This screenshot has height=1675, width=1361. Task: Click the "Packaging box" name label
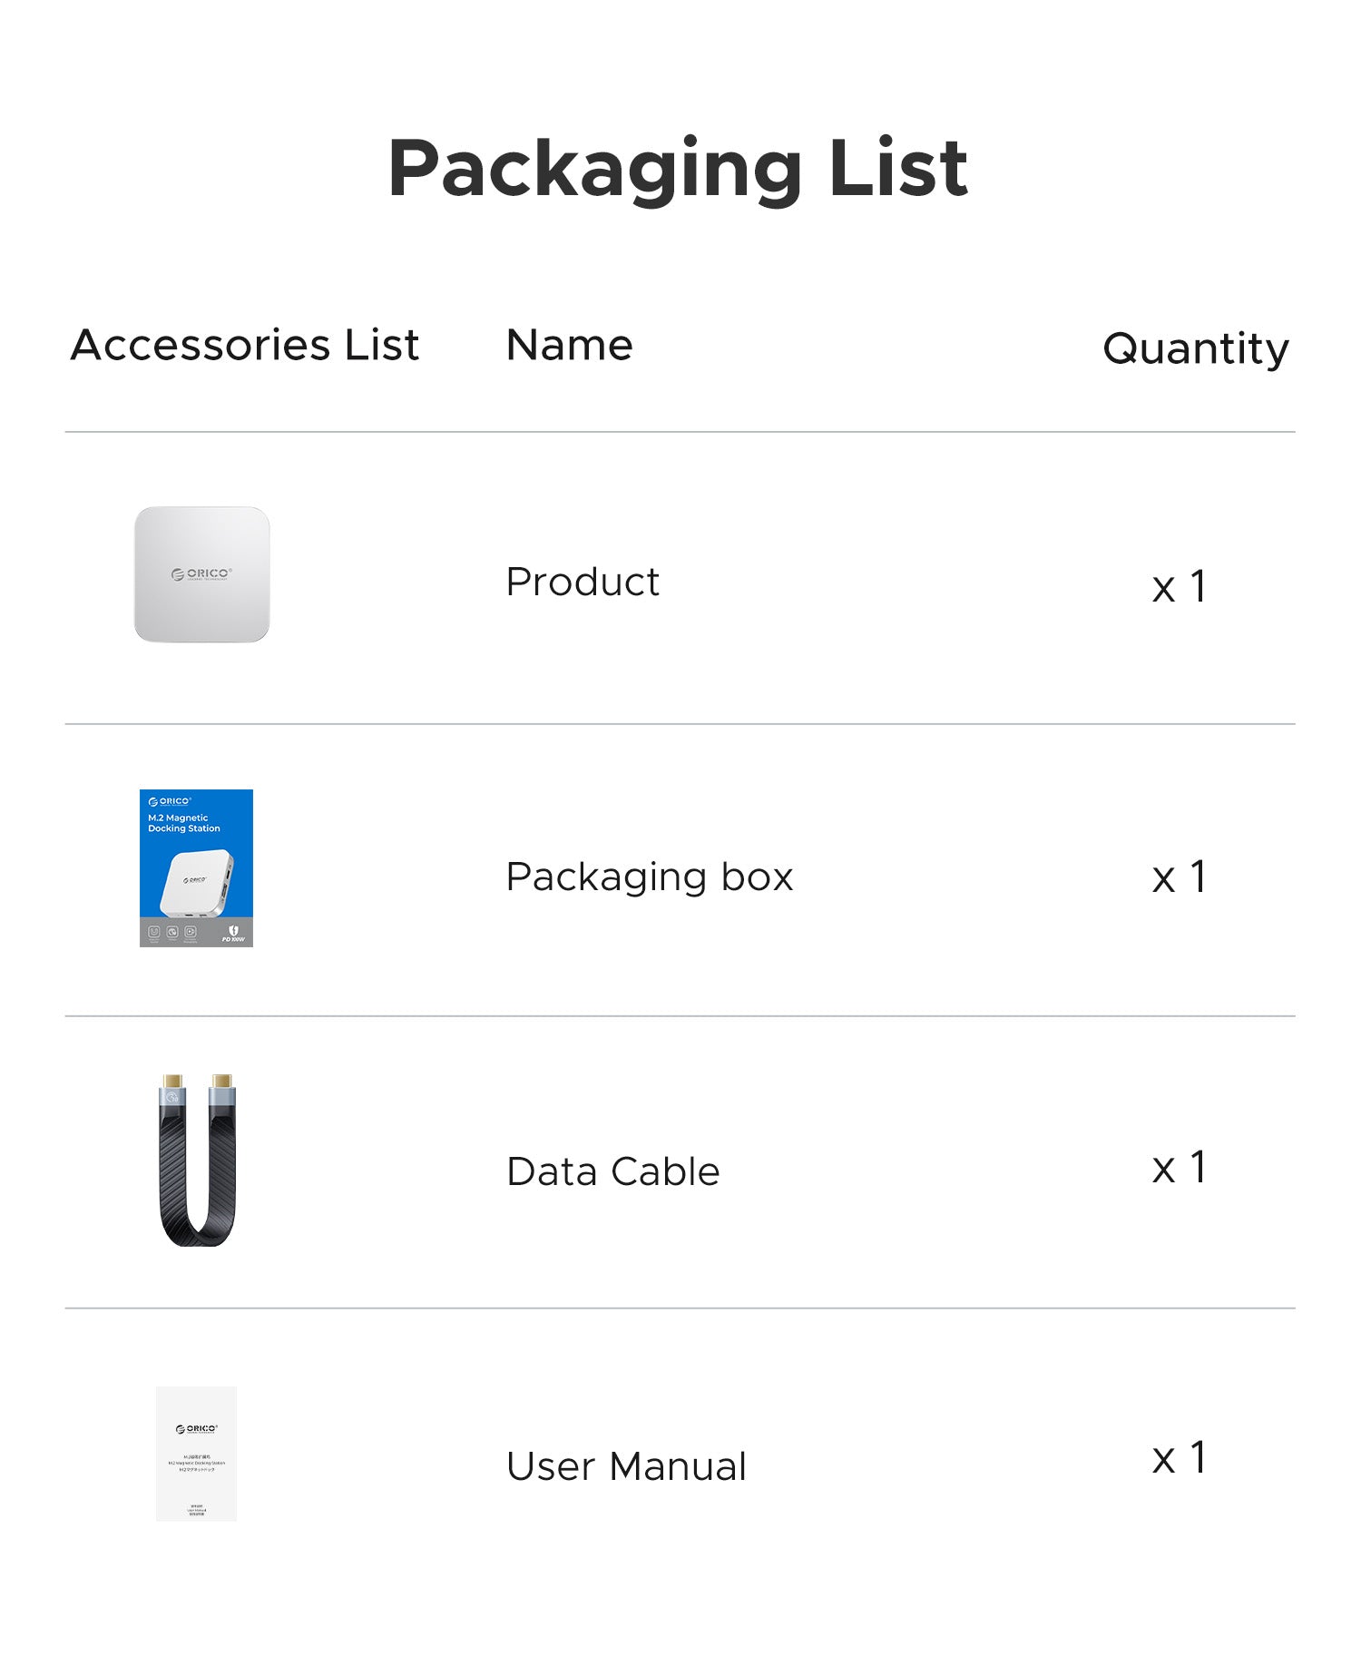pos(650,877)
